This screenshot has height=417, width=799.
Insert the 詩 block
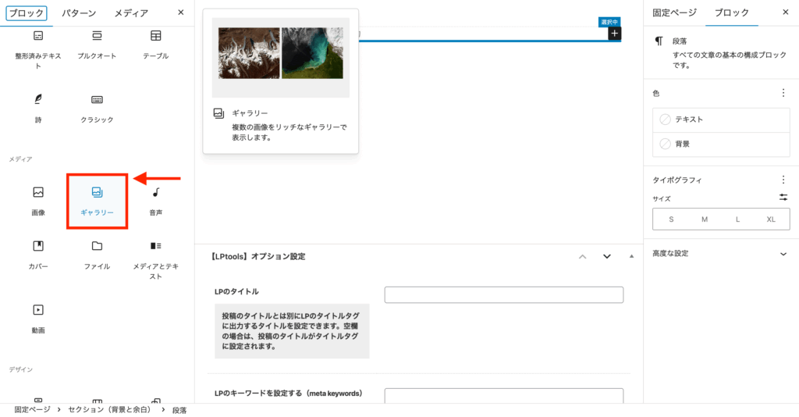(x=38, y=108)
